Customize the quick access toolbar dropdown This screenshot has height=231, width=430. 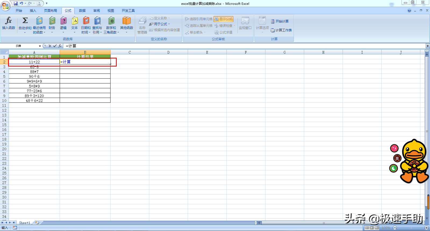point(47,3)
